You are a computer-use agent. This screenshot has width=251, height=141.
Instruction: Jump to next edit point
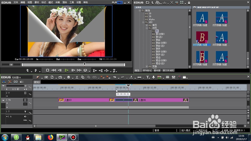(101, 70)
